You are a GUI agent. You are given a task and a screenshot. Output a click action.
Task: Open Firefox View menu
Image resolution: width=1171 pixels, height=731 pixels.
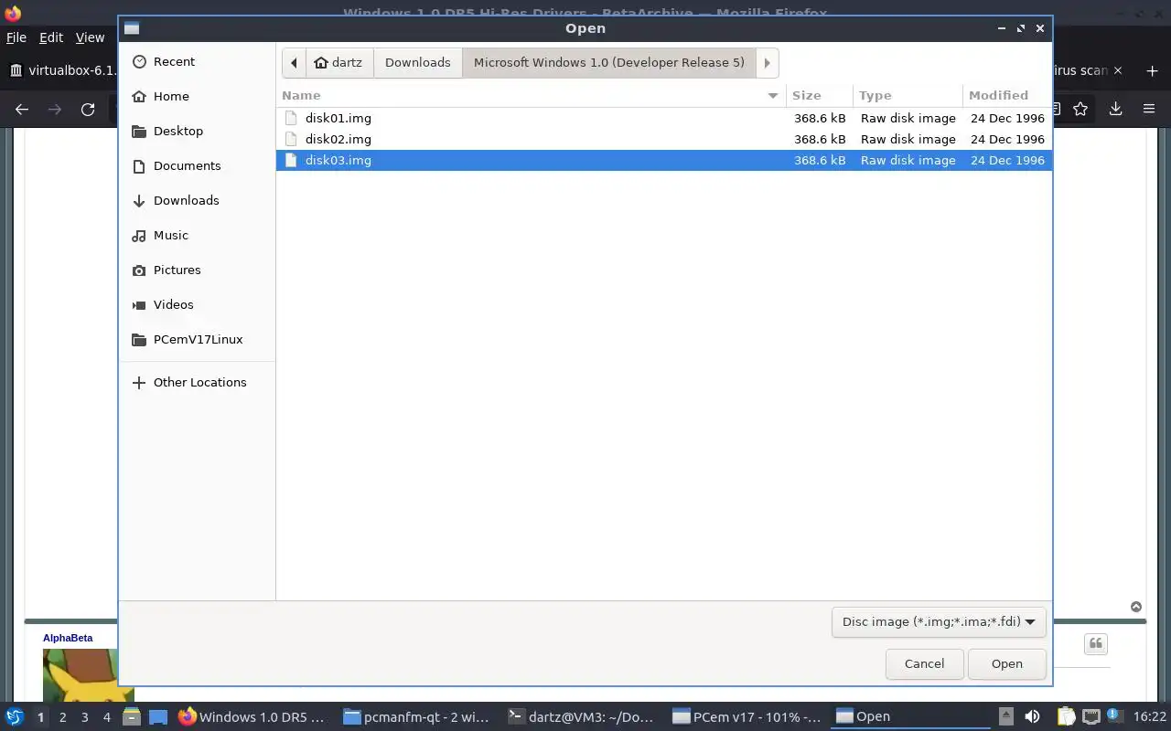[x=90, y=37]
